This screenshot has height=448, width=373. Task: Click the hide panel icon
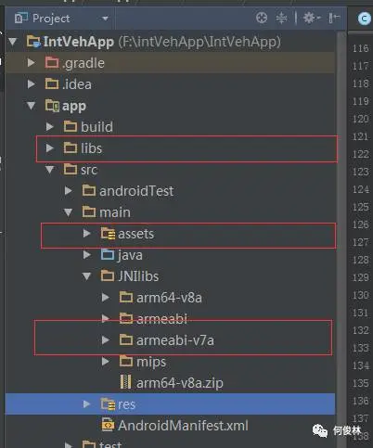coord(334,18)
